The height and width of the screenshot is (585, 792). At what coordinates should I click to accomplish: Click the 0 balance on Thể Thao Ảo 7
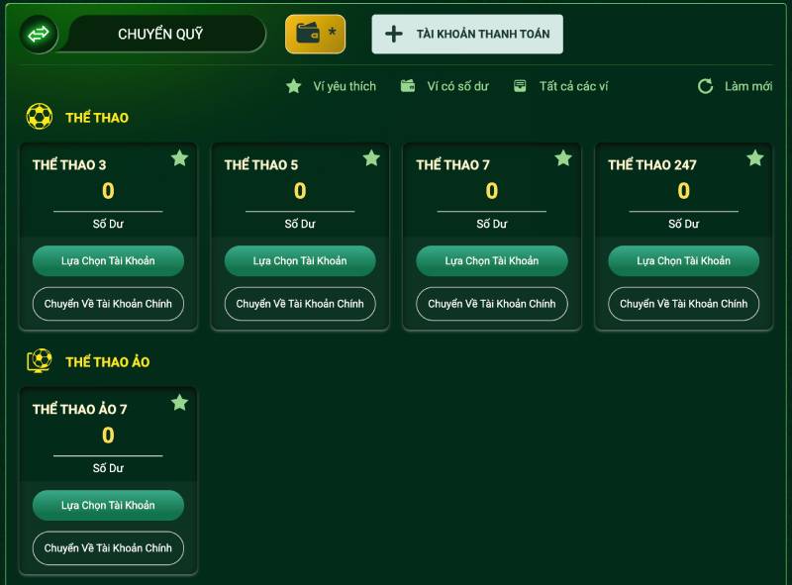tap(108, 436)
